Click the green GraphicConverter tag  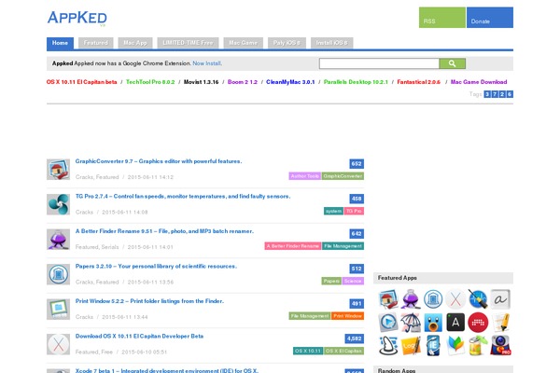[343, 176]
